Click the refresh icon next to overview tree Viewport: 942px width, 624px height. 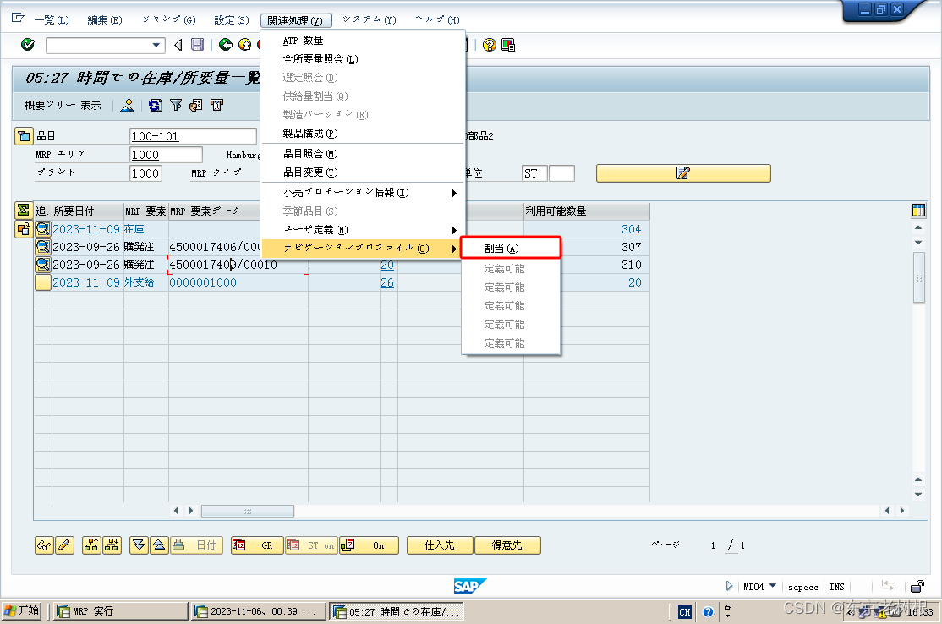click(154, 106)
